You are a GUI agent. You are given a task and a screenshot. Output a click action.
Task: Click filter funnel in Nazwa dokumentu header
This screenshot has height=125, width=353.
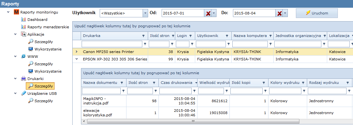point(122,83)
